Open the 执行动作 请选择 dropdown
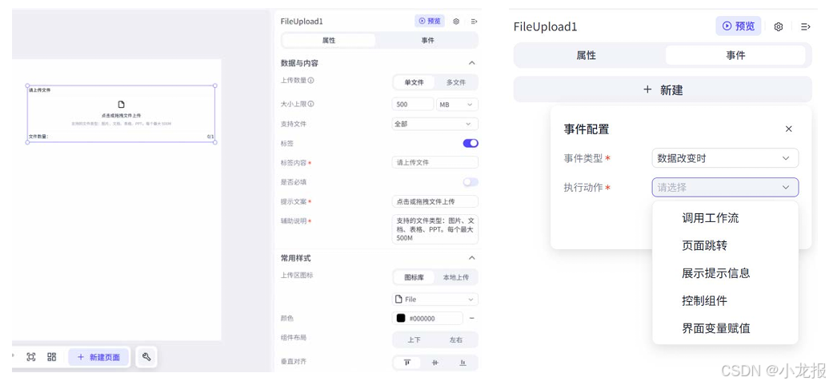The width and height of the screenshot is (829, 385). point(725,187)
